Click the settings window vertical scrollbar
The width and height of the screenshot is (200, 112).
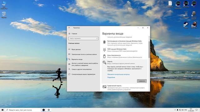point(149,49)
